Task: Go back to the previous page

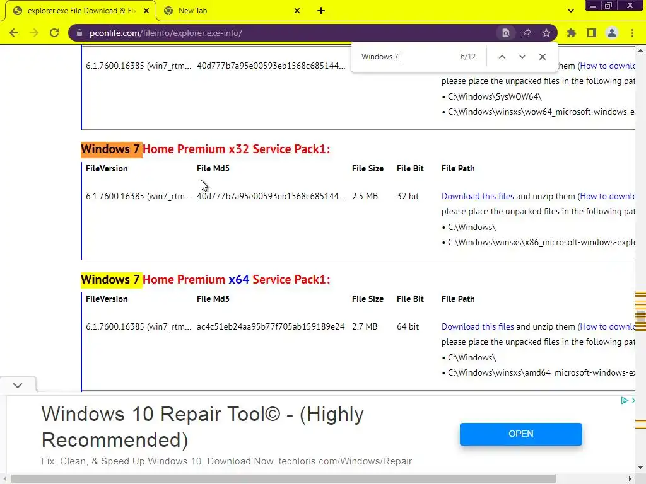Action: (x=14, y=33)
